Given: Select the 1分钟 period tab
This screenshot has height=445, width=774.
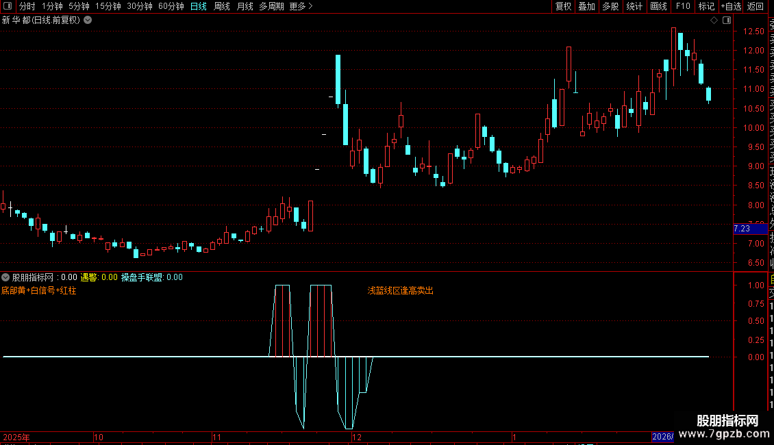Looking at the screenshot, I should 52,6.
